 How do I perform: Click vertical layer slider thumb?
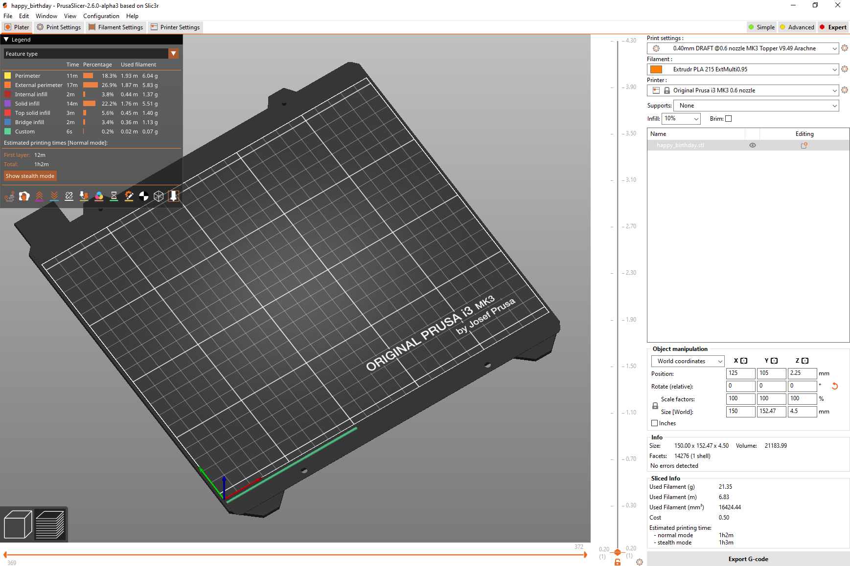click(x=618, y=552)
